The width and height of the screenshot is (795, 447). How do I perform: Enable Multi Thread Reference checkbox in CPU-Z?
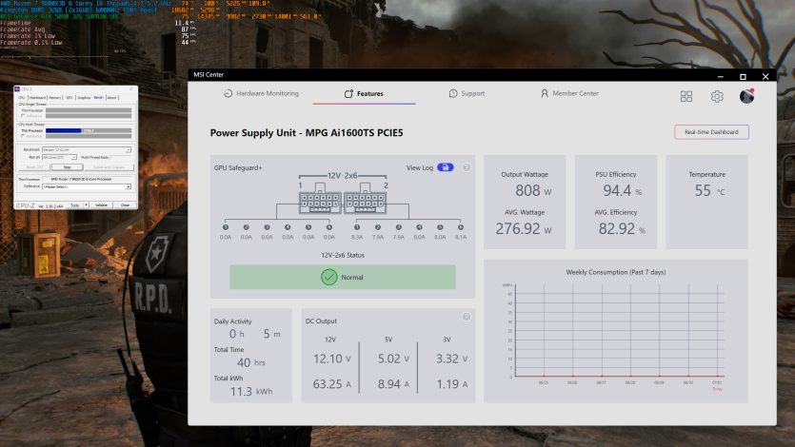pos(23,136)
